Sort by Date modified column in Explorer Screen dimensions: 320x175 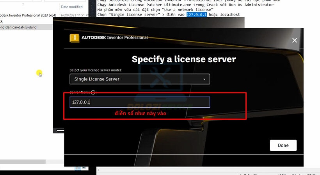(72, 7)
